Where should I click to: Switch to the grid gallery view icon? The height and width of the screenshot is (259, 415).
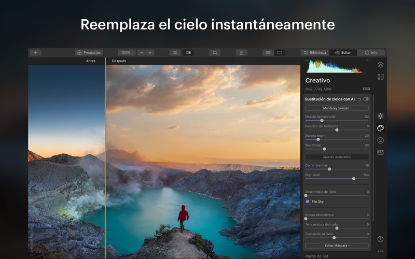tap(268, 53)
